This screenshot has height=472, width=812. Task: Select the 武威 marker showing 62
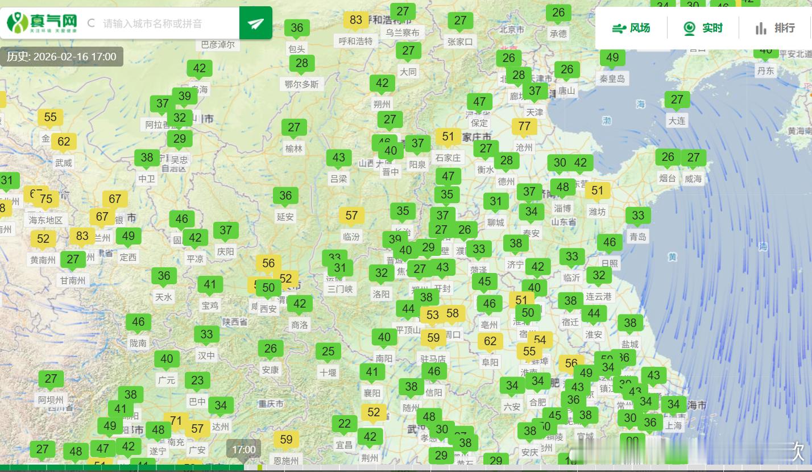[64, 143]
